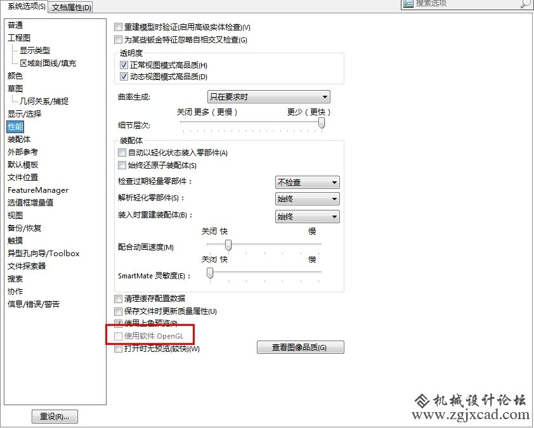Open the 解析轻化零部件(S) dropdown

point(307,199)
